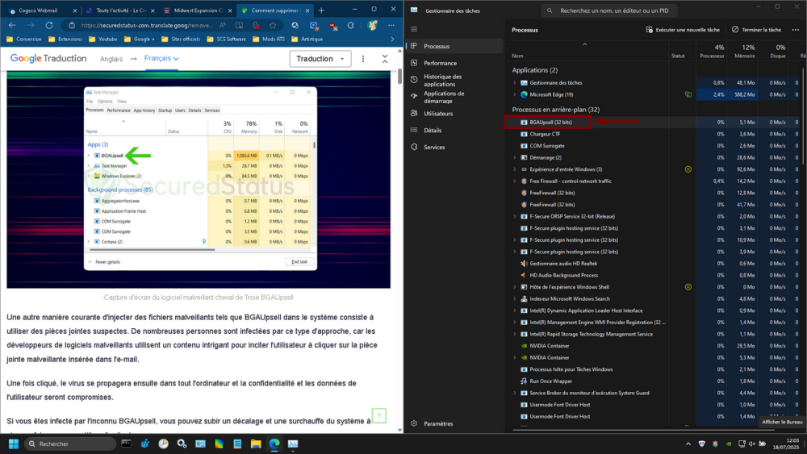Show hidden system tray icons
This screenshot has width=807, height=454.
point(688,444)
